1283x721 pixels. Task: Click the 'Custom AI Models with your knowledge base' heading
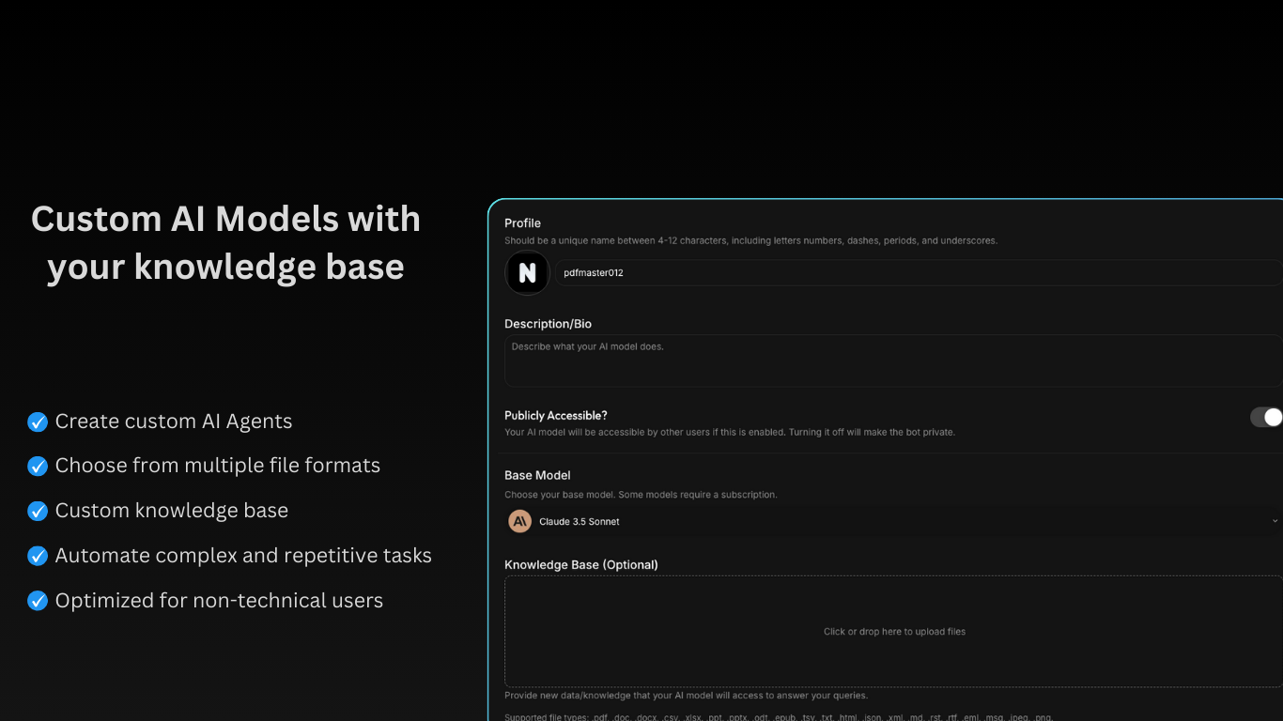[x=225, y=243]
